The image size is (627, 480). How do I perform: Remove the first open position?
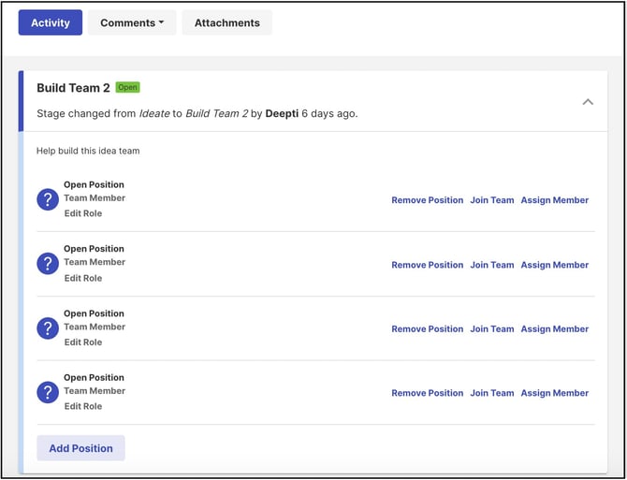tap(427, 200)
